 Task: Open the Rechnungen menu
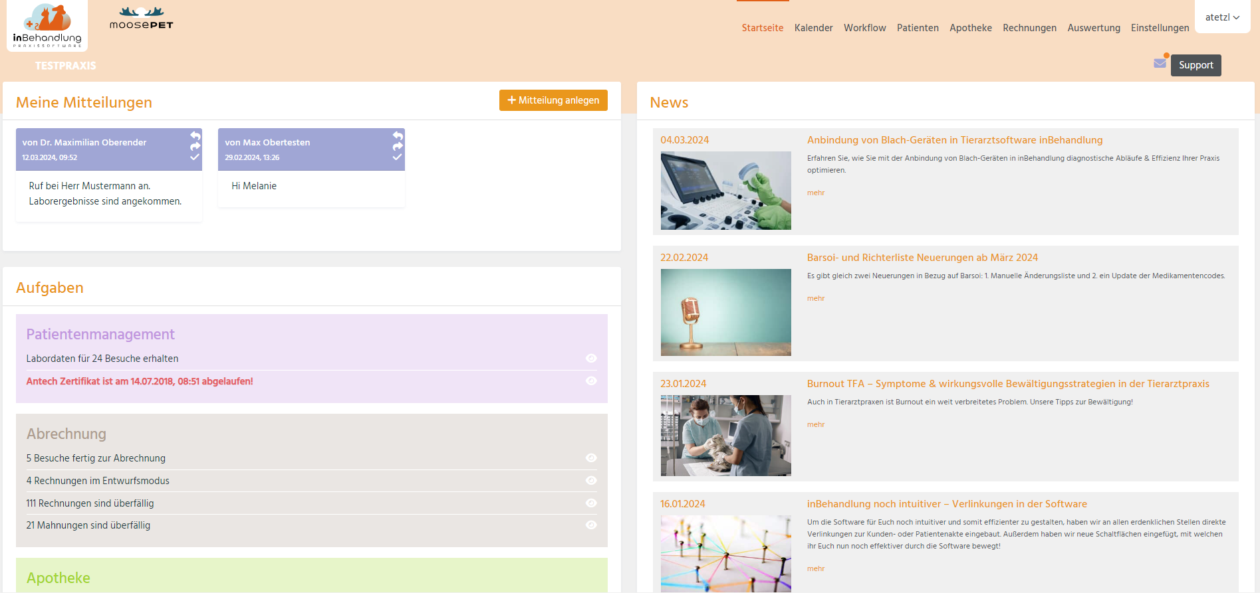coord(1029,28)
